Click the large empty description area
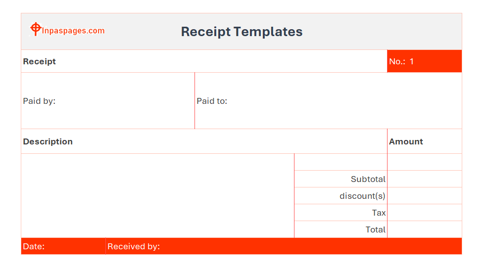Image resolution: width=487 pixels, height=274 pixels. (x=157, y=196)
